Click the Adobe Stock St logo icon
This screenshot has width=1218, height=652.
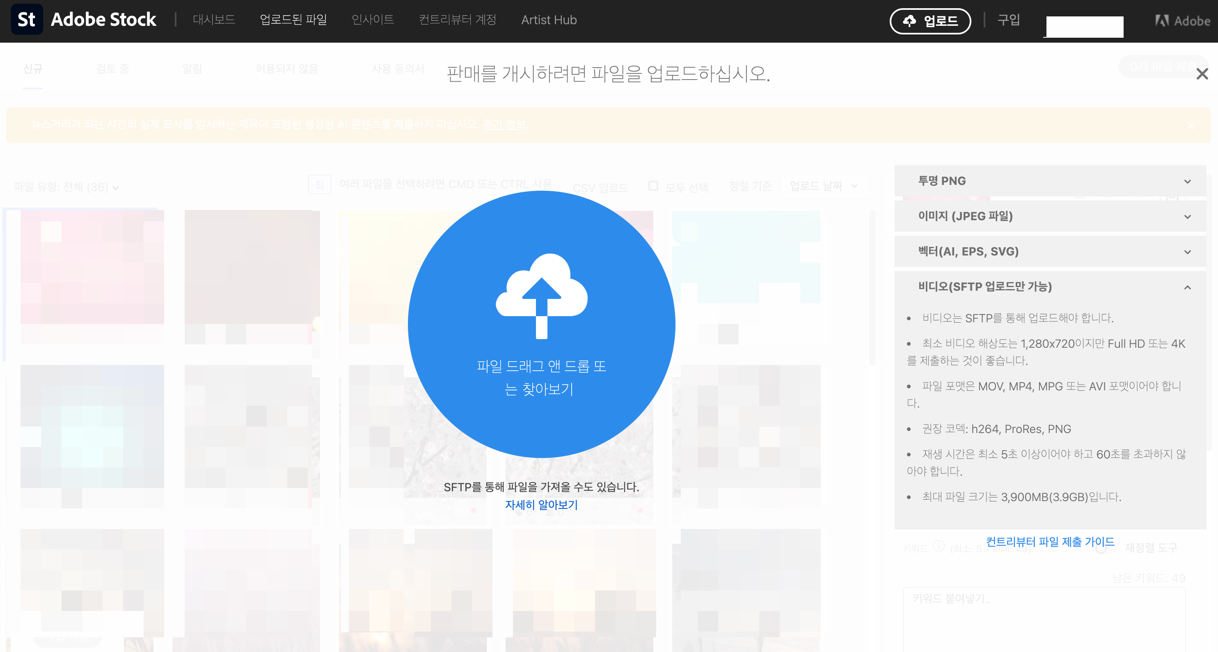(27, 19)
